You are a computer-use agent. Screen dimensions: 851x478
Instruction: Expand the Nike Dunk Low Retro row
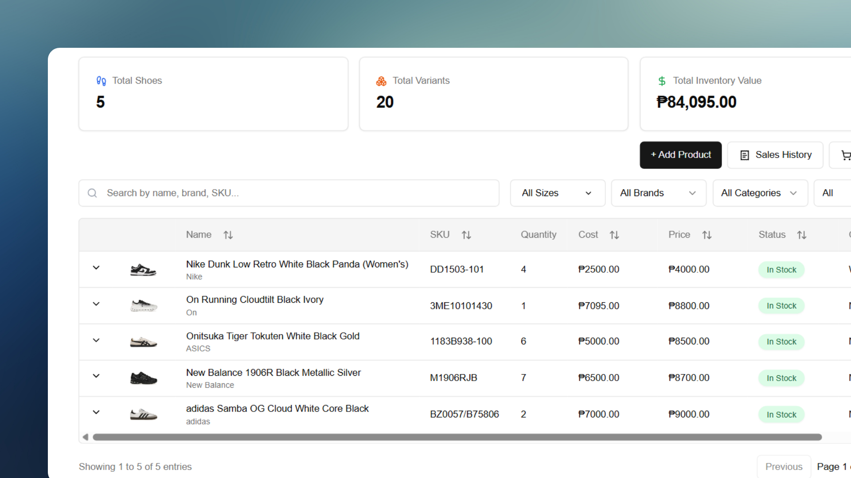(96, 267)
